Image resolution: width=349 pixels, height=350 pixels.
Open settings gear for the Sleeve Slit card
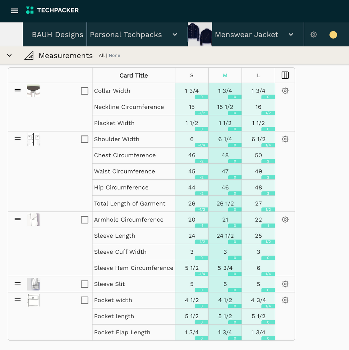[x=285, y=284]
